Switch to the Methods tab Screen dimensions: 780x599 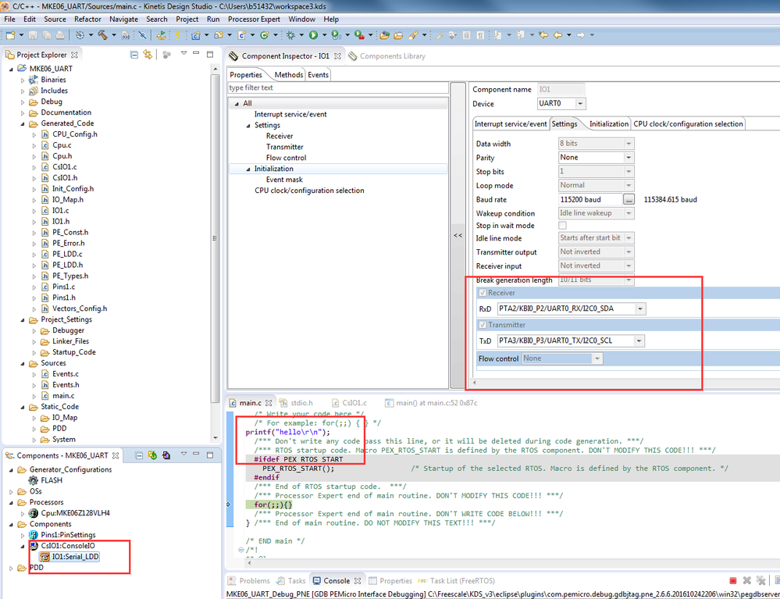pos(289,75)
